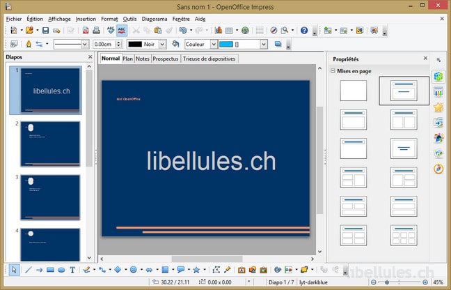Switch to the Notes tab
Screen dimensions: 451x290
pos(143,59)
